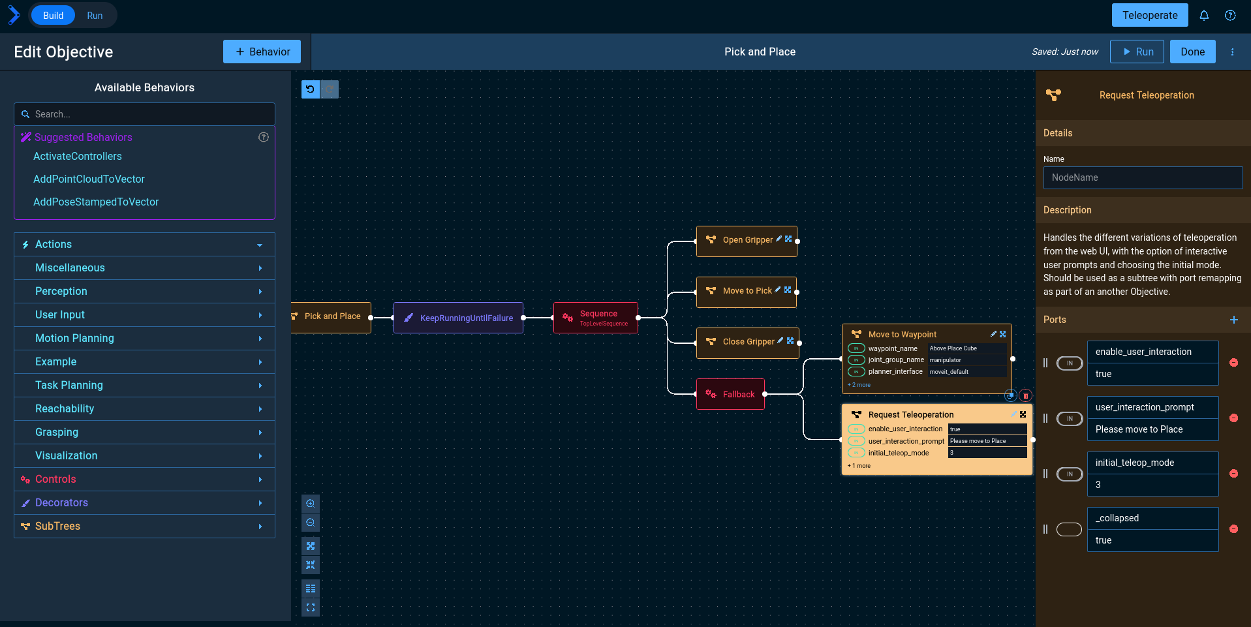Click the redo icon on the canvas
1251x627 pixels.
click(330, 89)
